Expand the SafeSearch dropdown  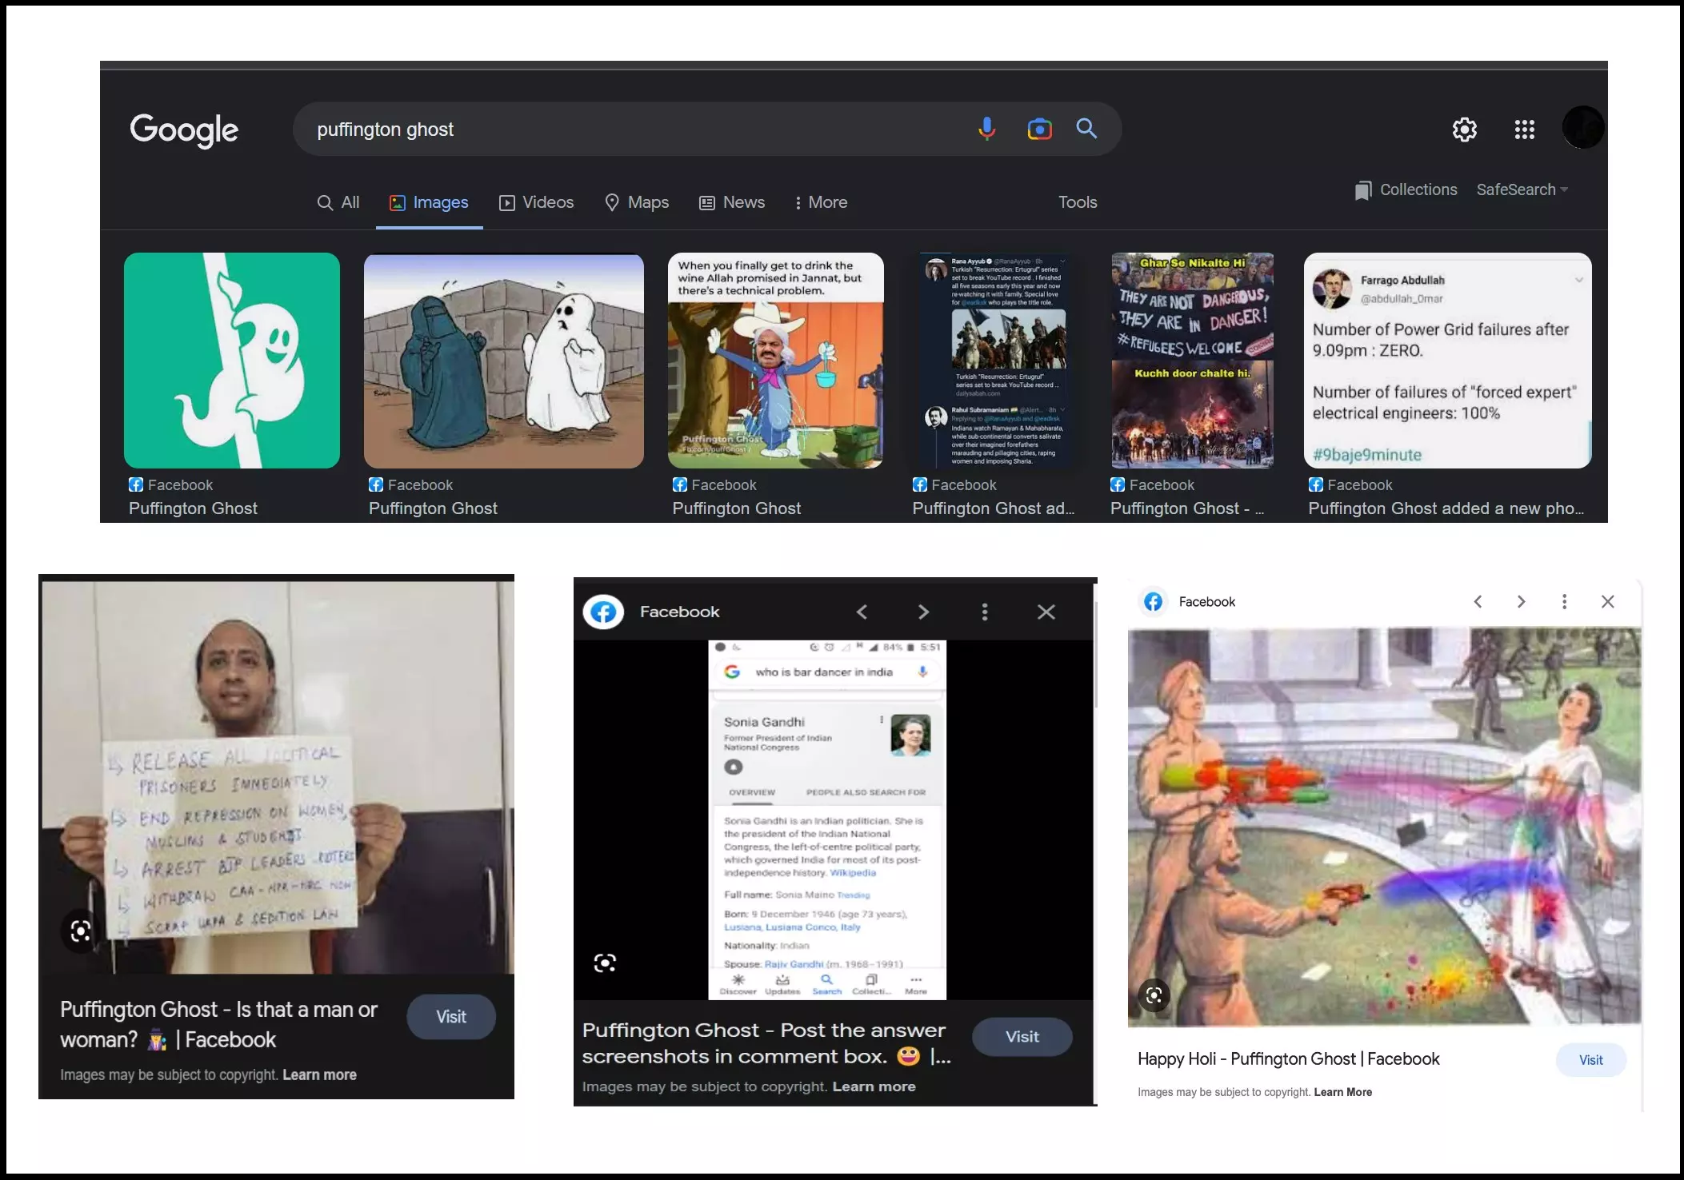click(x=1522, y=189)
